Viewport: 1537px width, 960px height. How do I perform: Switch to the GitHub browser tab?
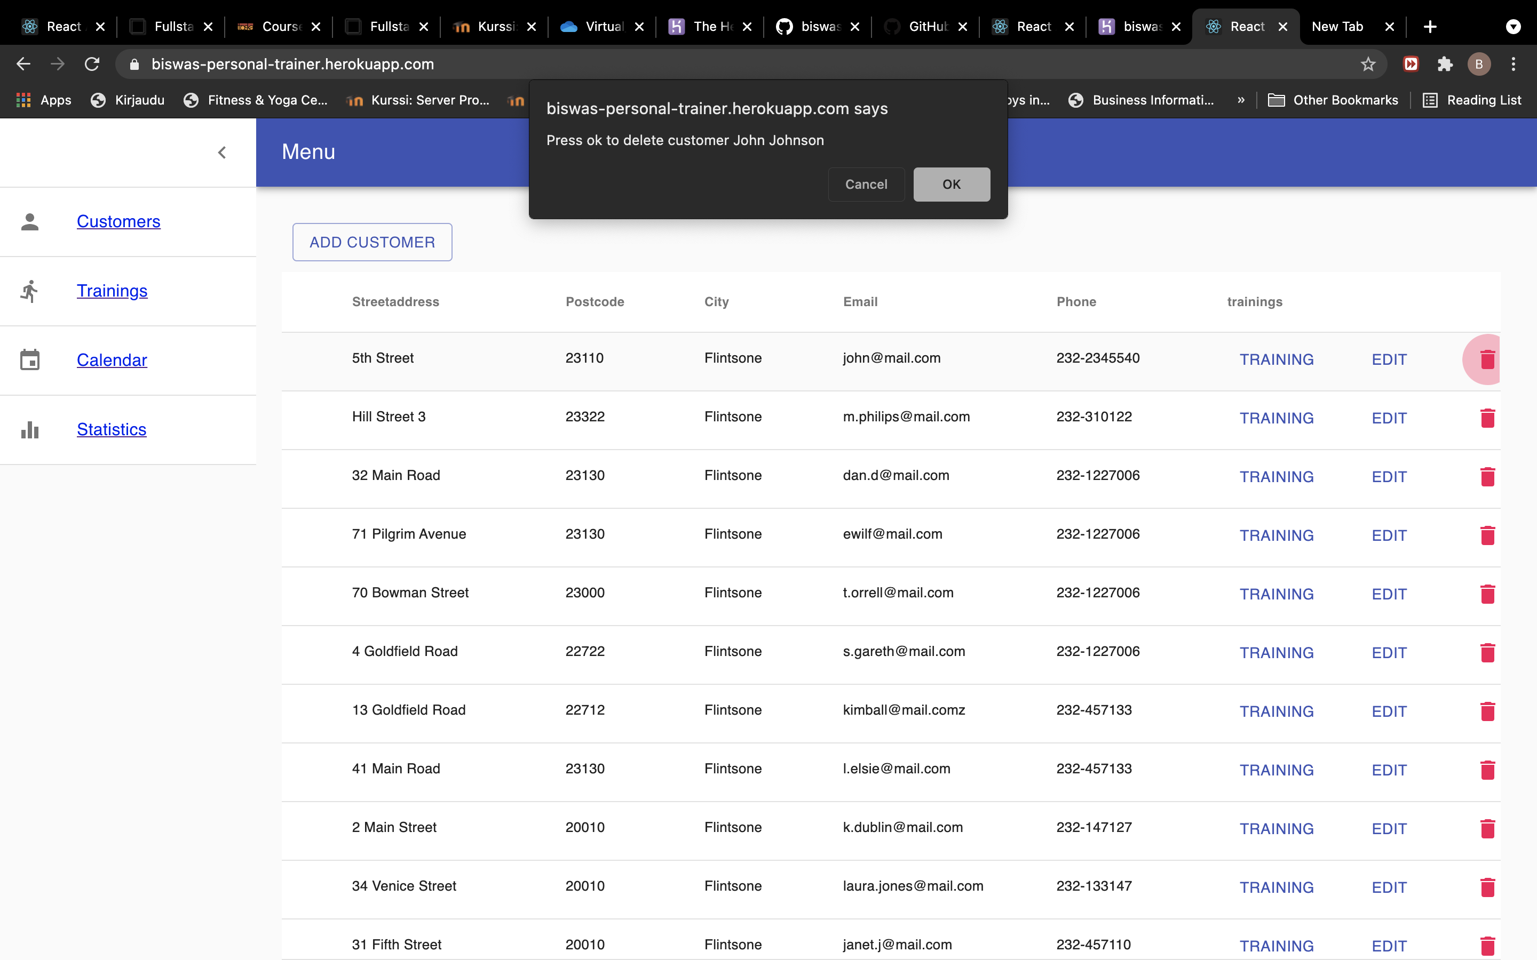pos(925,27)
